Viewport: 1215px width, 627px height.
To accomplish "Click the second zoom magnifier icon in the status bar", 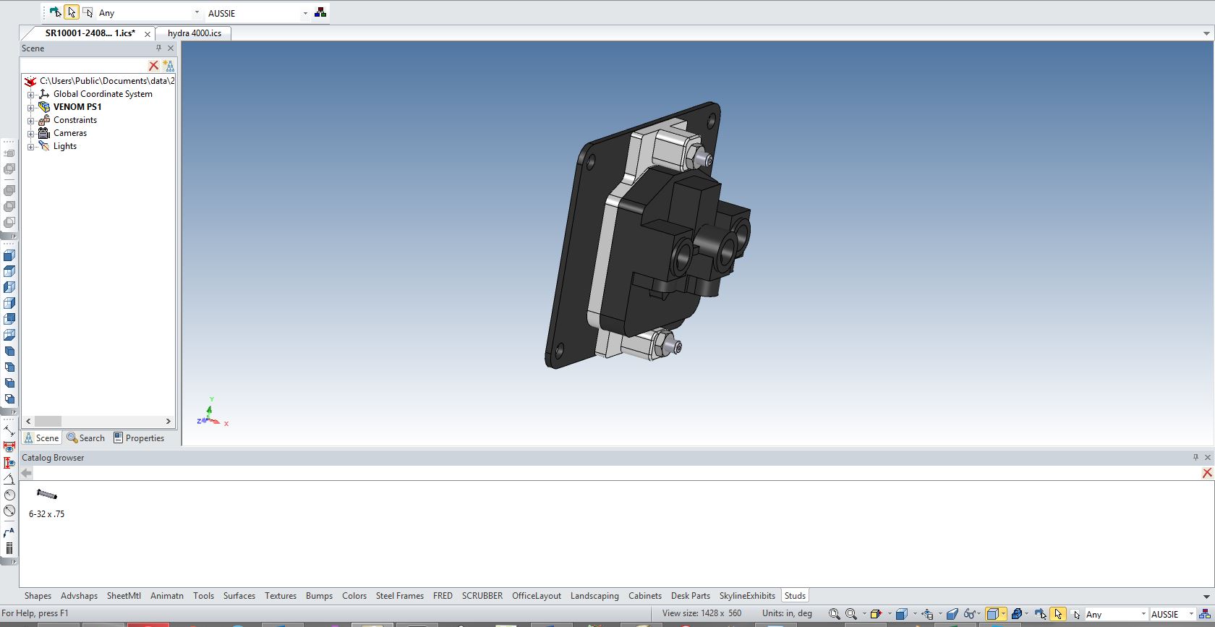I will click(x=851, y=614).
